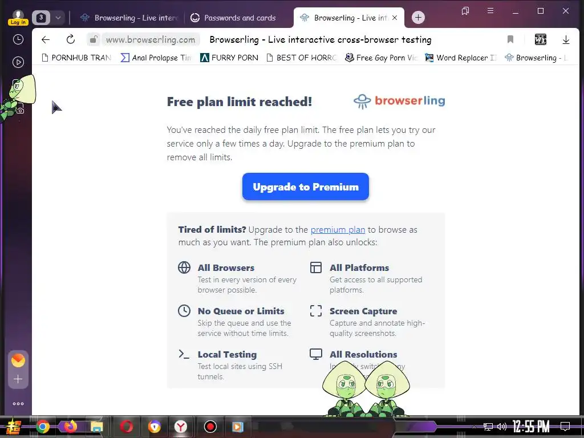Click the Log in profile avatar
Image resolution: width=584 pixels, height=438 pixels.
[18, 18]
